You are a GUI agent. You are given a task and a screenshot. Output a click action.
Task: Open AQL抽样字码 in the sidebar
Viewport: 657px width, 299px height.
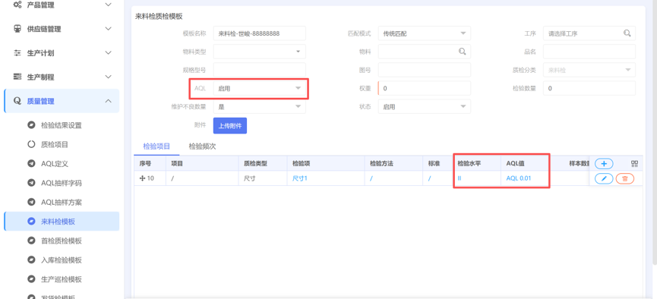(62, 183)
